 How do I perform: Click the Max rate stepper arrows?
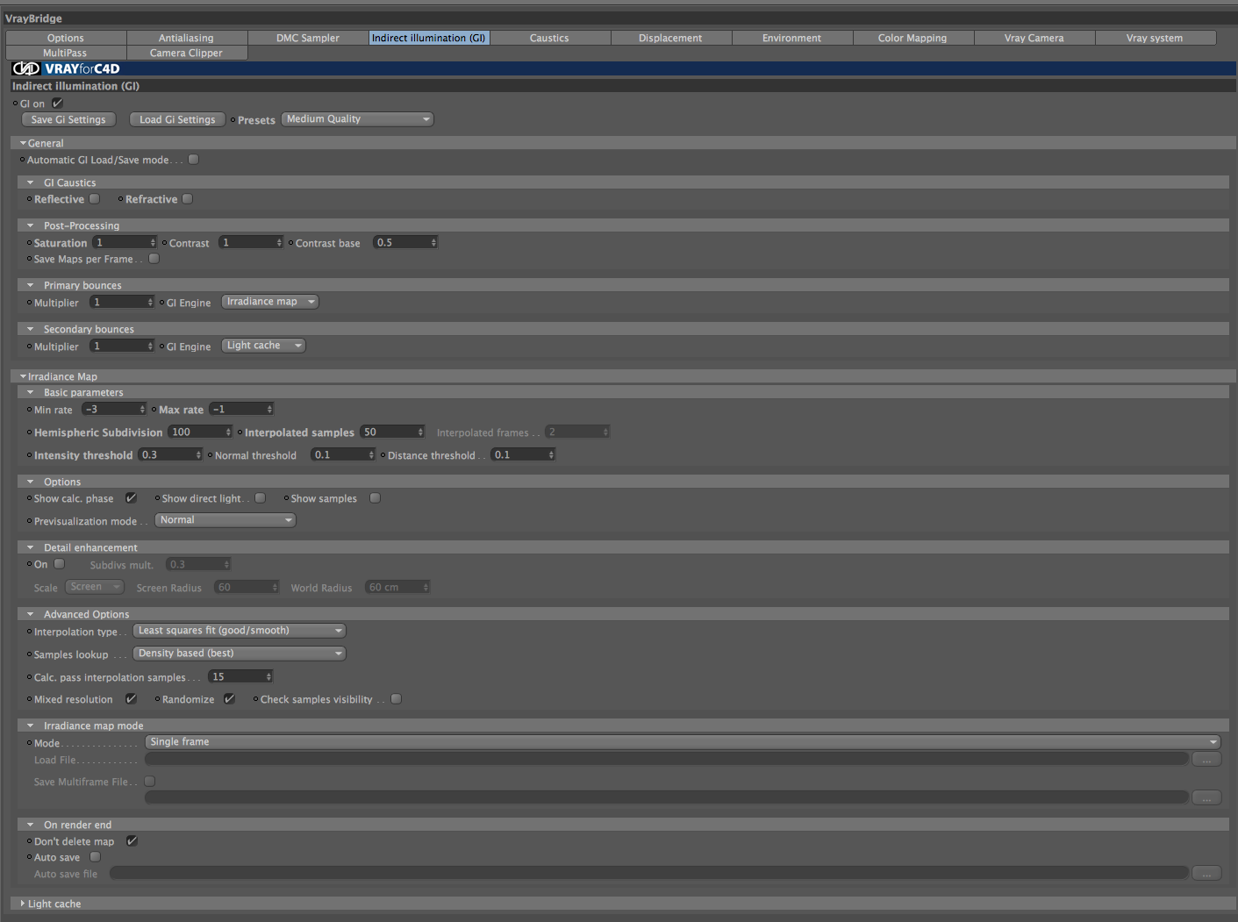coord(269,409)
